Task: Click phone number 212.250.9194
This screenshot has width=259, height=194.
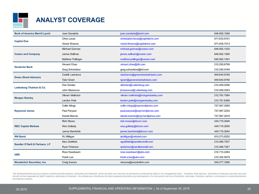Action: point(222,70)
